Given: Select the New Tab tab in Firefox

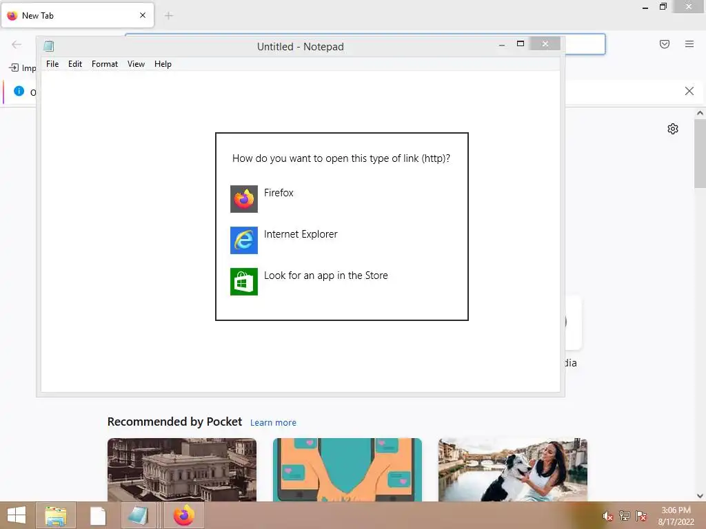Looking at the screenshot, I should click(77, 15).
